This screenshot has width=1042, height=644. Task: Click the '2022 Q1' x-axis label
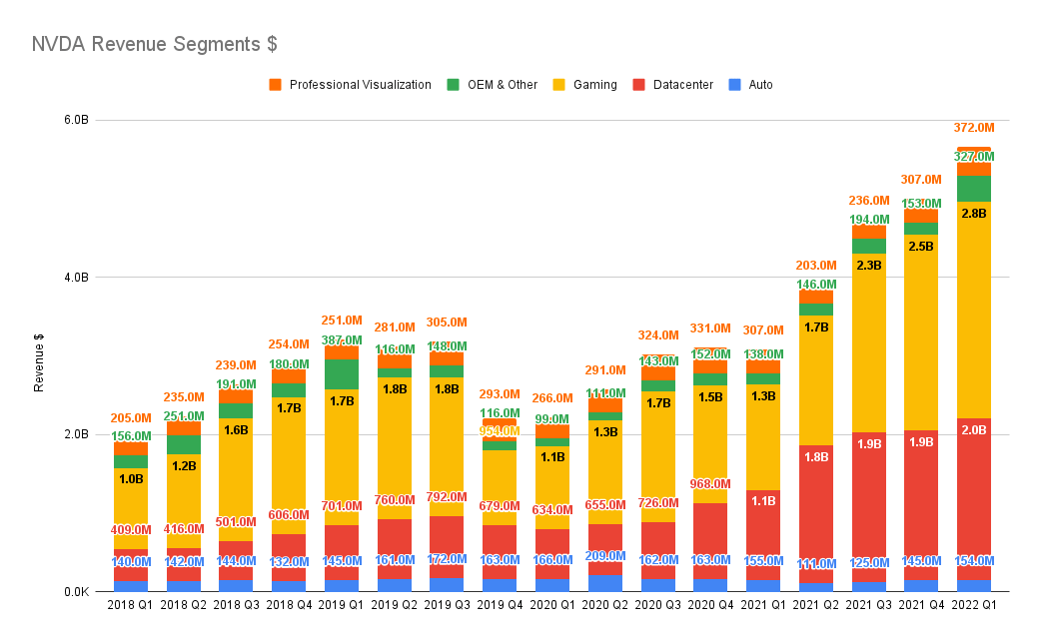click(x=974, y=605)
